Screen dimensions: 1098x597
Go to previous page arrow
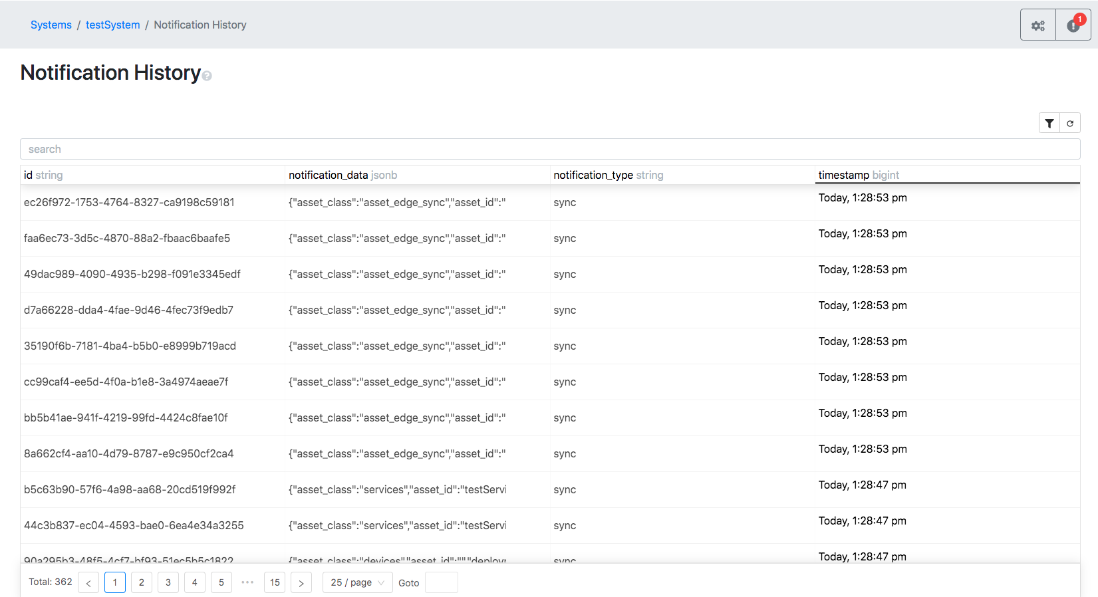[x=88, y=583]
